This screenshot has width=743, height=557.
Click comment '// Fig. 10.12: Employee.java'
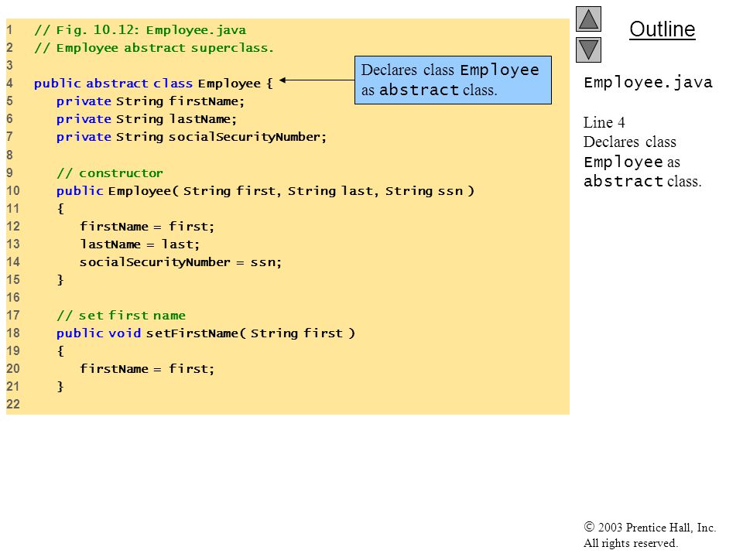click(x=140, y=30)
